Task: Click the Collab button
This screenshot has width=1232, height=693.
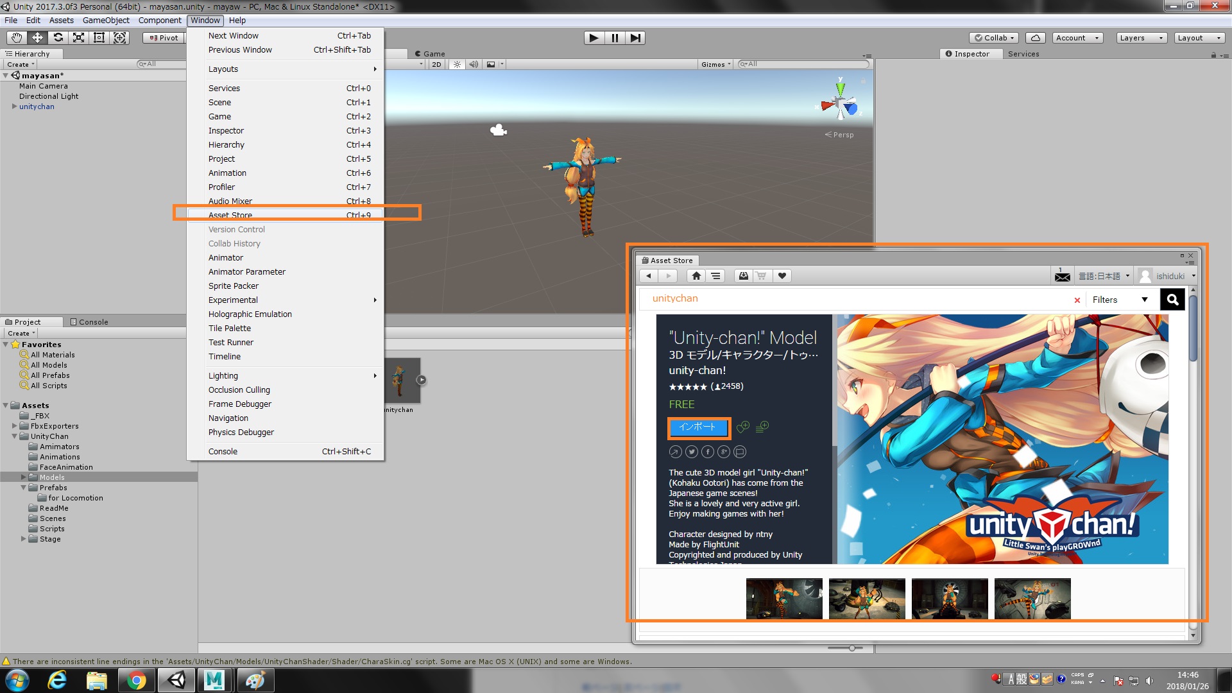Action: (994, 38)
